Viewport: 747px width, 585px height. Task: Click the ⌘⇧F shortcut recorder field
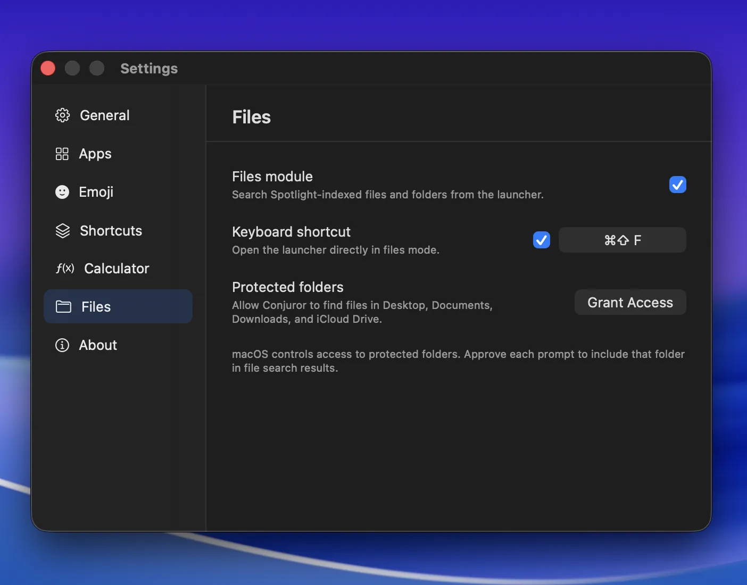622,240
